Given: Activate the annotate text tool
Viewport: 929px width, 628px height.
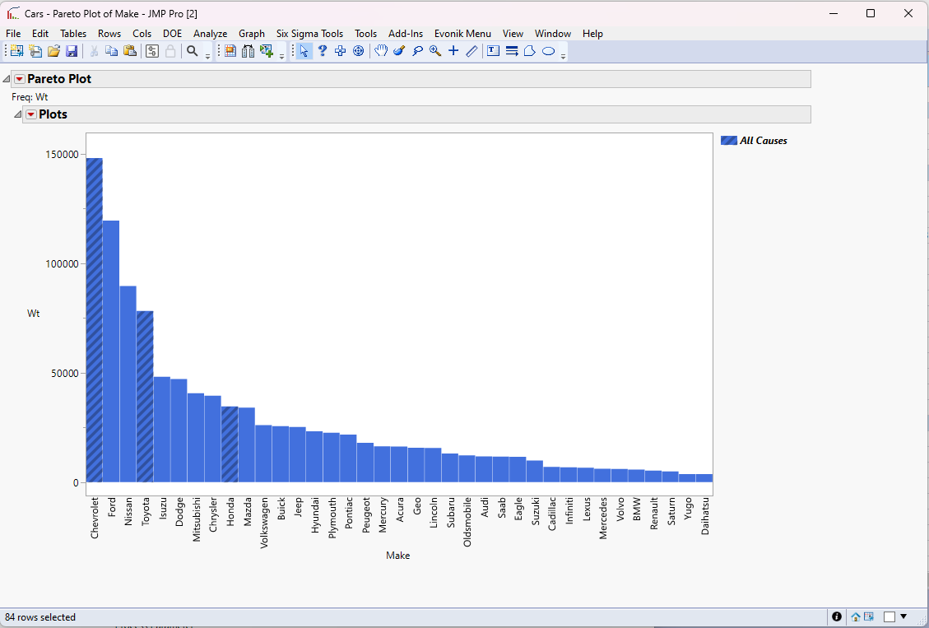Looking at the screenshot, I should tap(492, 51).
